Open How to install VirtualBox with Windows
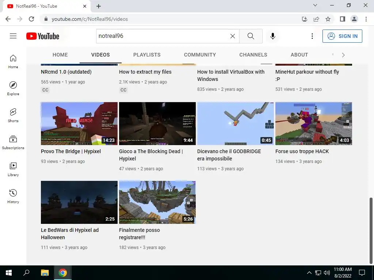 (231, 75)
